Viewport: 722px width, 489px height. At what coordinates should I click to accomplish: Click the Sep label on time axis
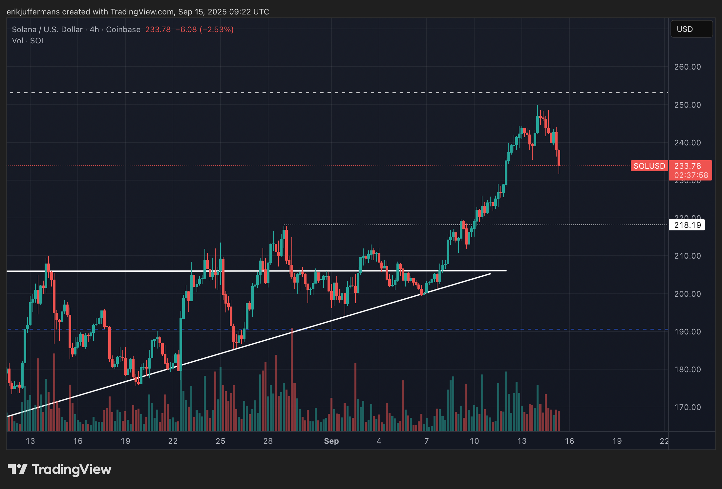(331, 441)
